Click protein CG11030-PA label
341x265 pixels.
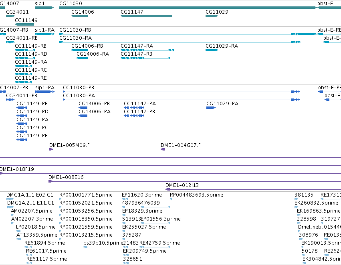79,96
